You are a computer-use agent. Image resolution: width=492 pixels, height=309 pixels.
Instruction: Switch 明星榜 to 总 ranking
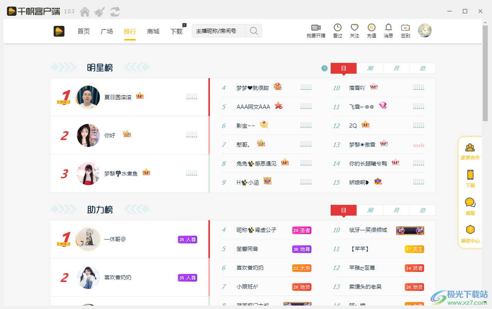[x=422, y=68]
